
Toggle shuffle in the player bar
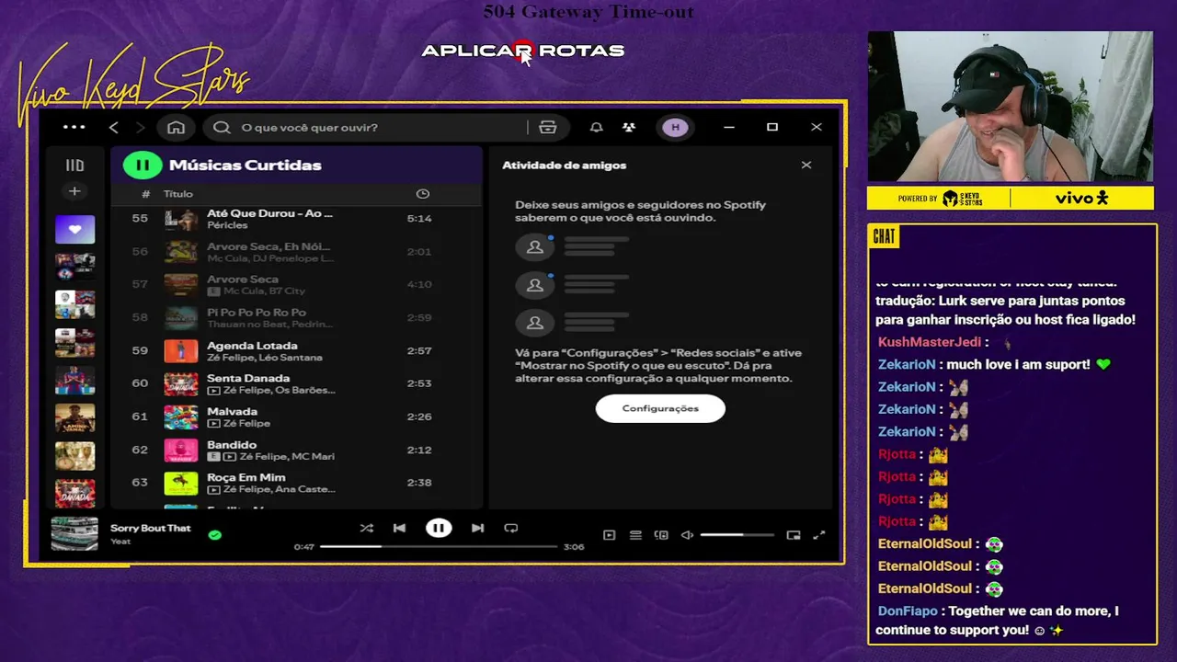pyautogui.click(x=366, y=528)
